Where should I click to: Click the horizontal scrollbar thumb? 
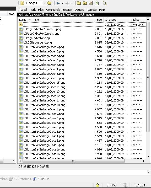tap(73, 161)
